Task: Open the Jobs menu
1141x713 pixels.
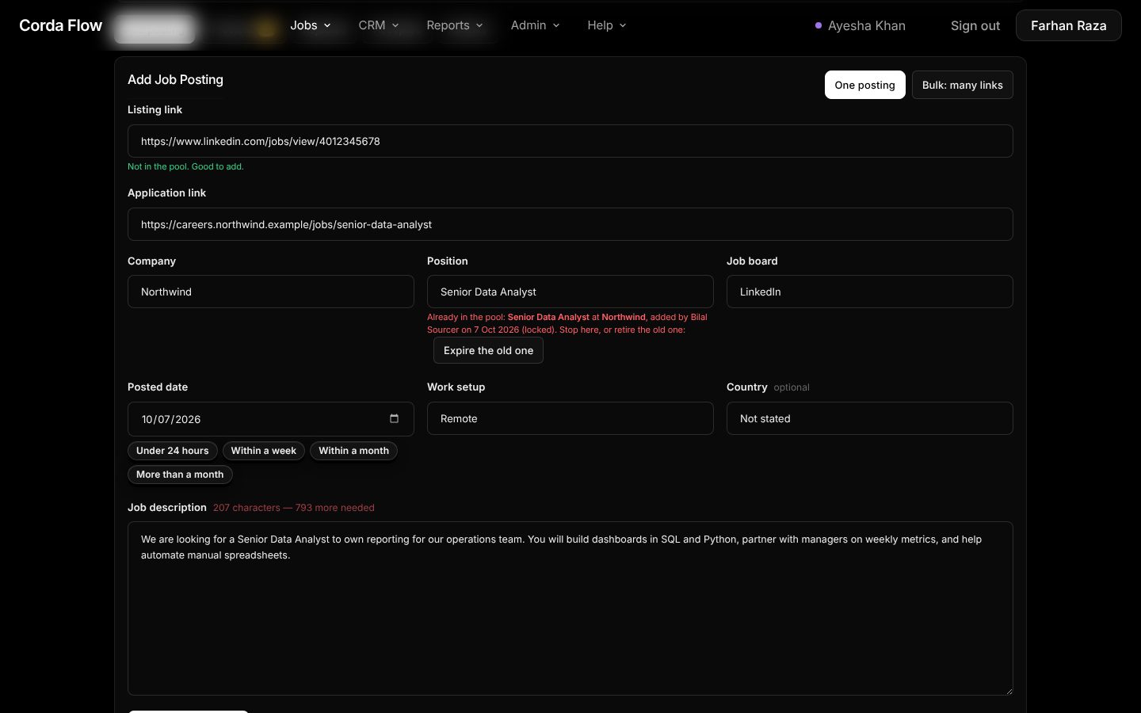Action: 311,25
